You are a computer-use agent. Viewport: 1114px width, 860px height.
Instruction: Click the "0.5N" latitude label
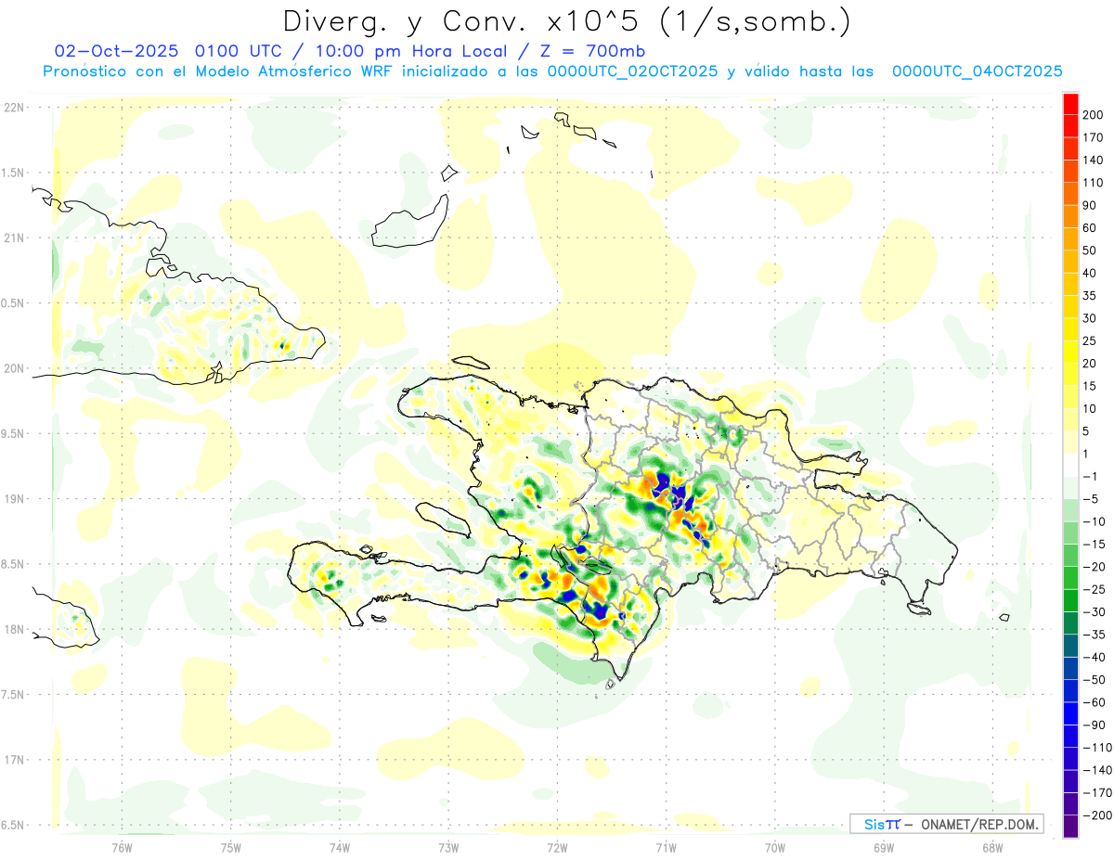[x=13, y=303]
